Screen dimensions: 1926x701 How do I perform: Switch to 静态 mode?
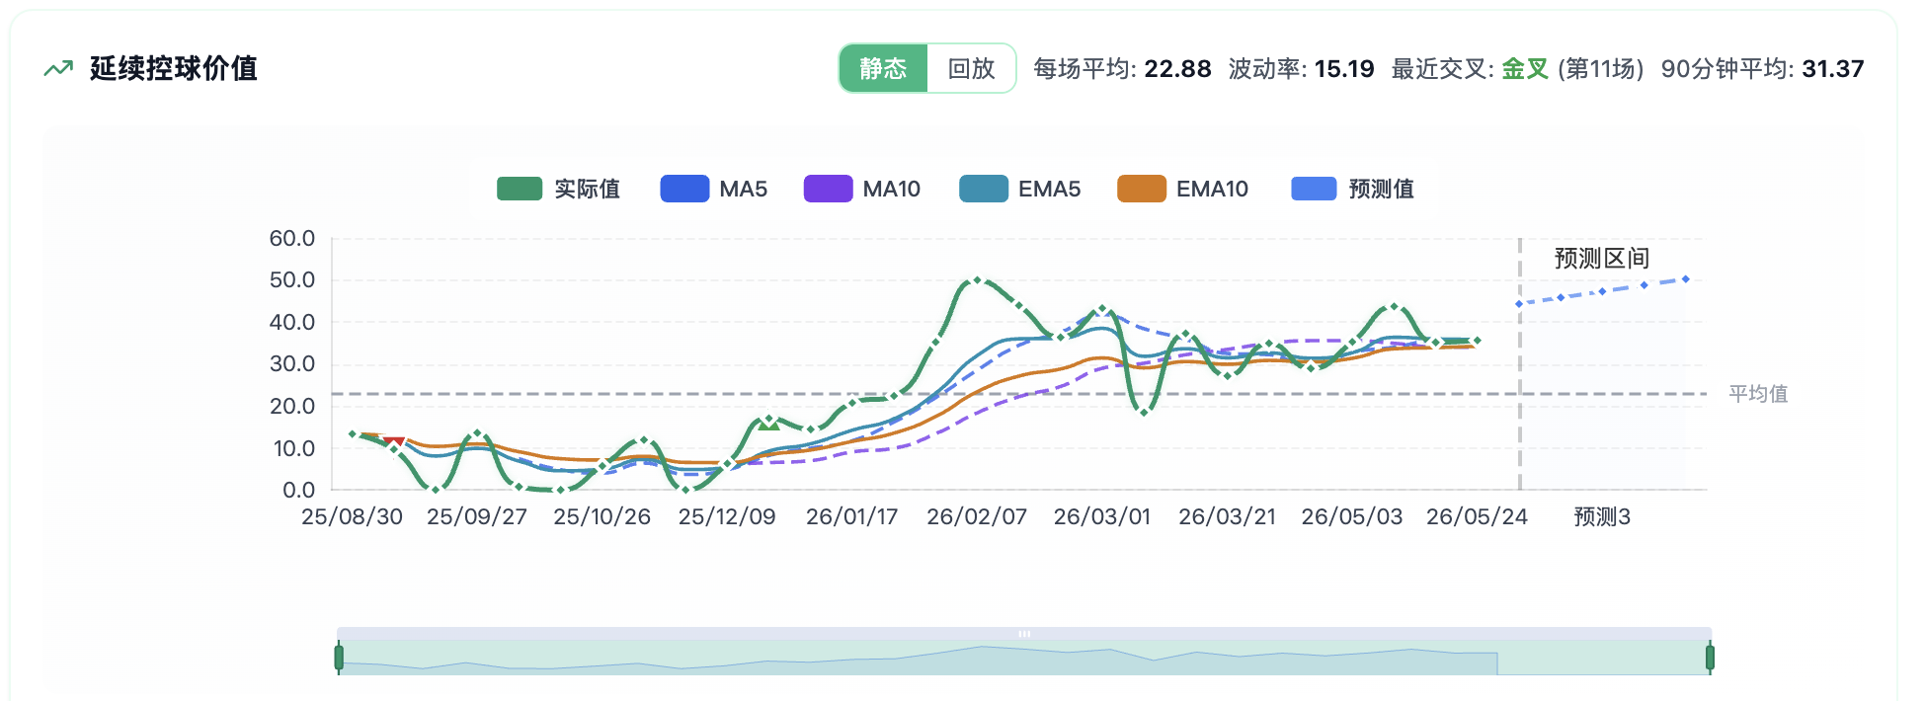883,68
